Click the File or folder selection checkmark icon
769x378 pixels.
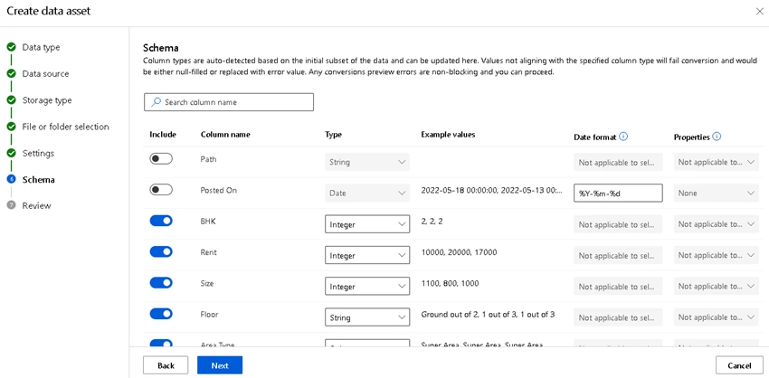pyautogui.click(x=11, y=127)
